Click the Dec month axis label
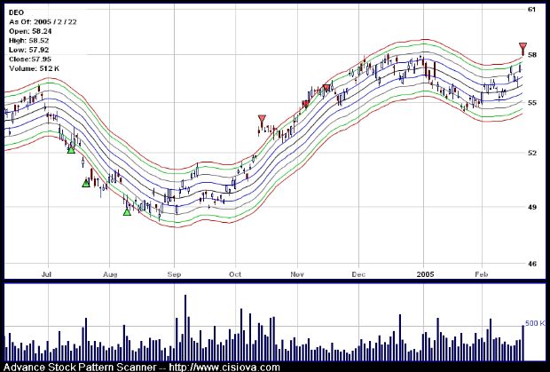This screenshot has height=372, width=550. 358,274
